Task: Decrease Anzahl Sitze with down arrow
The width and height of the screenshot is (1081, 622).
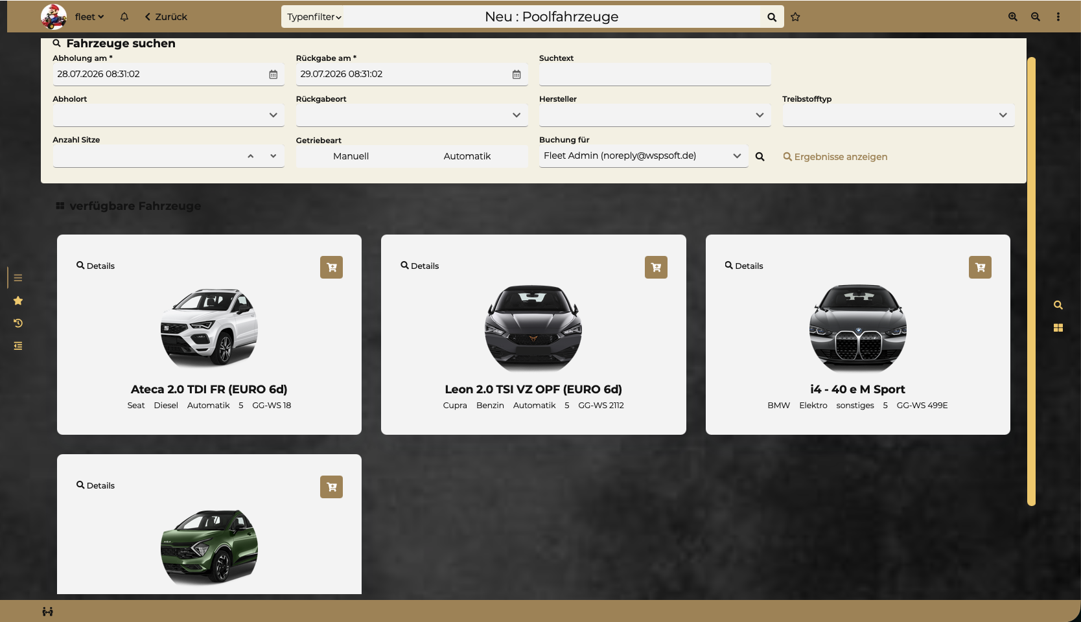Action: coord(273,156)
